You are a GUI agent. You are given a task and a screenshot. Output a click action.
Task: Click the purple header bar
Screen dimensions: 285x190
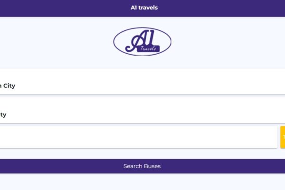(142, 9)
